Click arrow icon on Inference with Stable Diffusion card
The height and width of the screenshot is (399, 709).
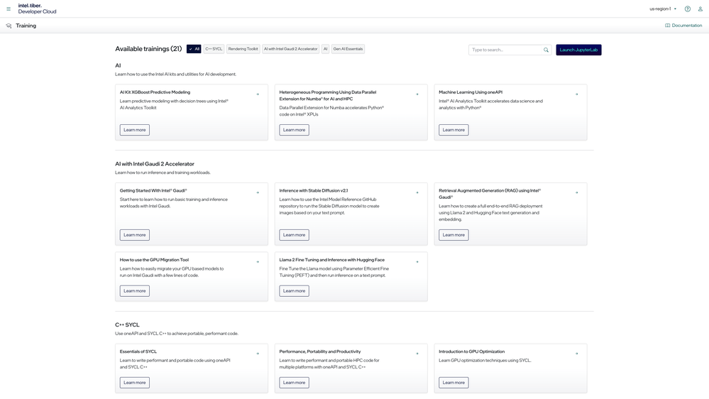click(417, 192)
